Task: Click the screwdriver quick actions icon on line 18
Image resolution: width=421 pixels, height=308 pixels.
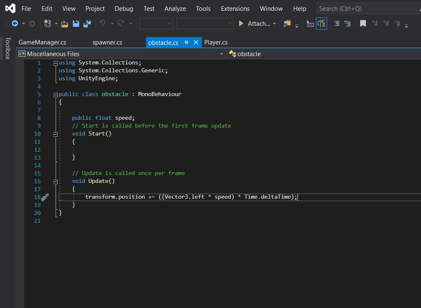Action: tap(45, 197)
